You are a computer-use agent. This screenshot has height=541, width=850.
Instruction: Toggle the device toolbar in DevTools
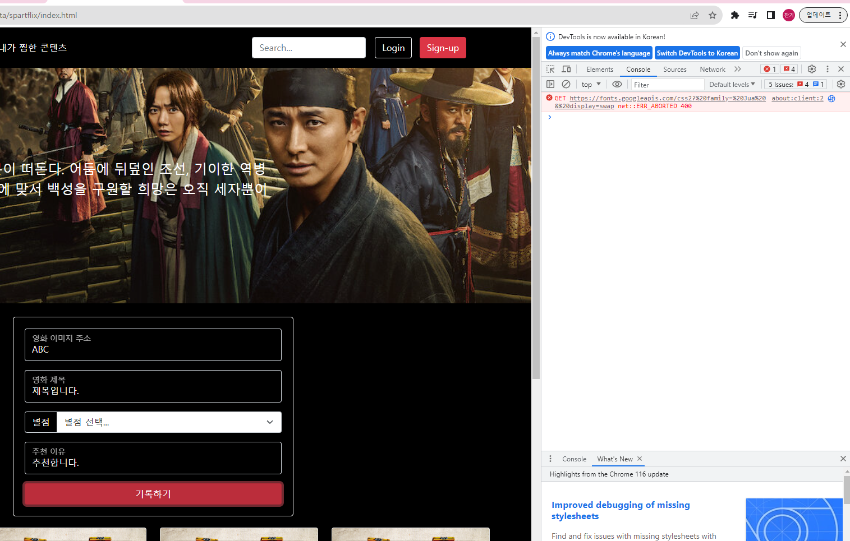pos(566,69)
